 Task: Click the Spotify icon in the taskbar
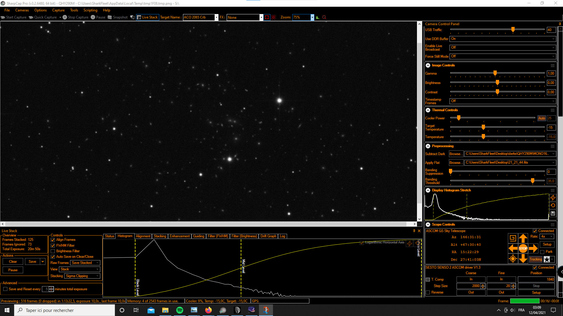179,310
